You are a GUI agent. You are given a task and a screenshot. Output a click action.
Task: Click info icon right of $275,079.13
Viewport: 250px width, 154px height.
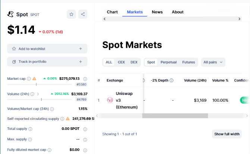coord(85,79)
